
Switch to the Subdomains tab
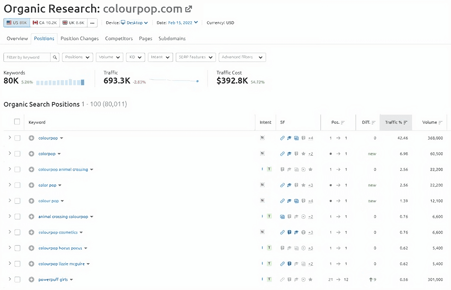pos(172,39)
